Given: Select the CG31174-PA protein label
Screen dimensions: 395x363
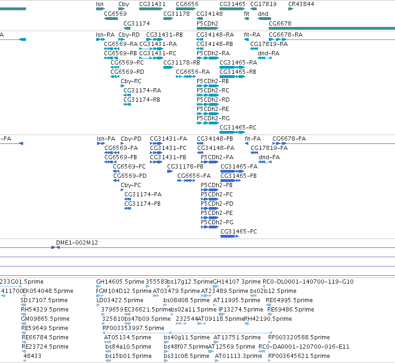Looking at the screenshot, I should [143, 194].
